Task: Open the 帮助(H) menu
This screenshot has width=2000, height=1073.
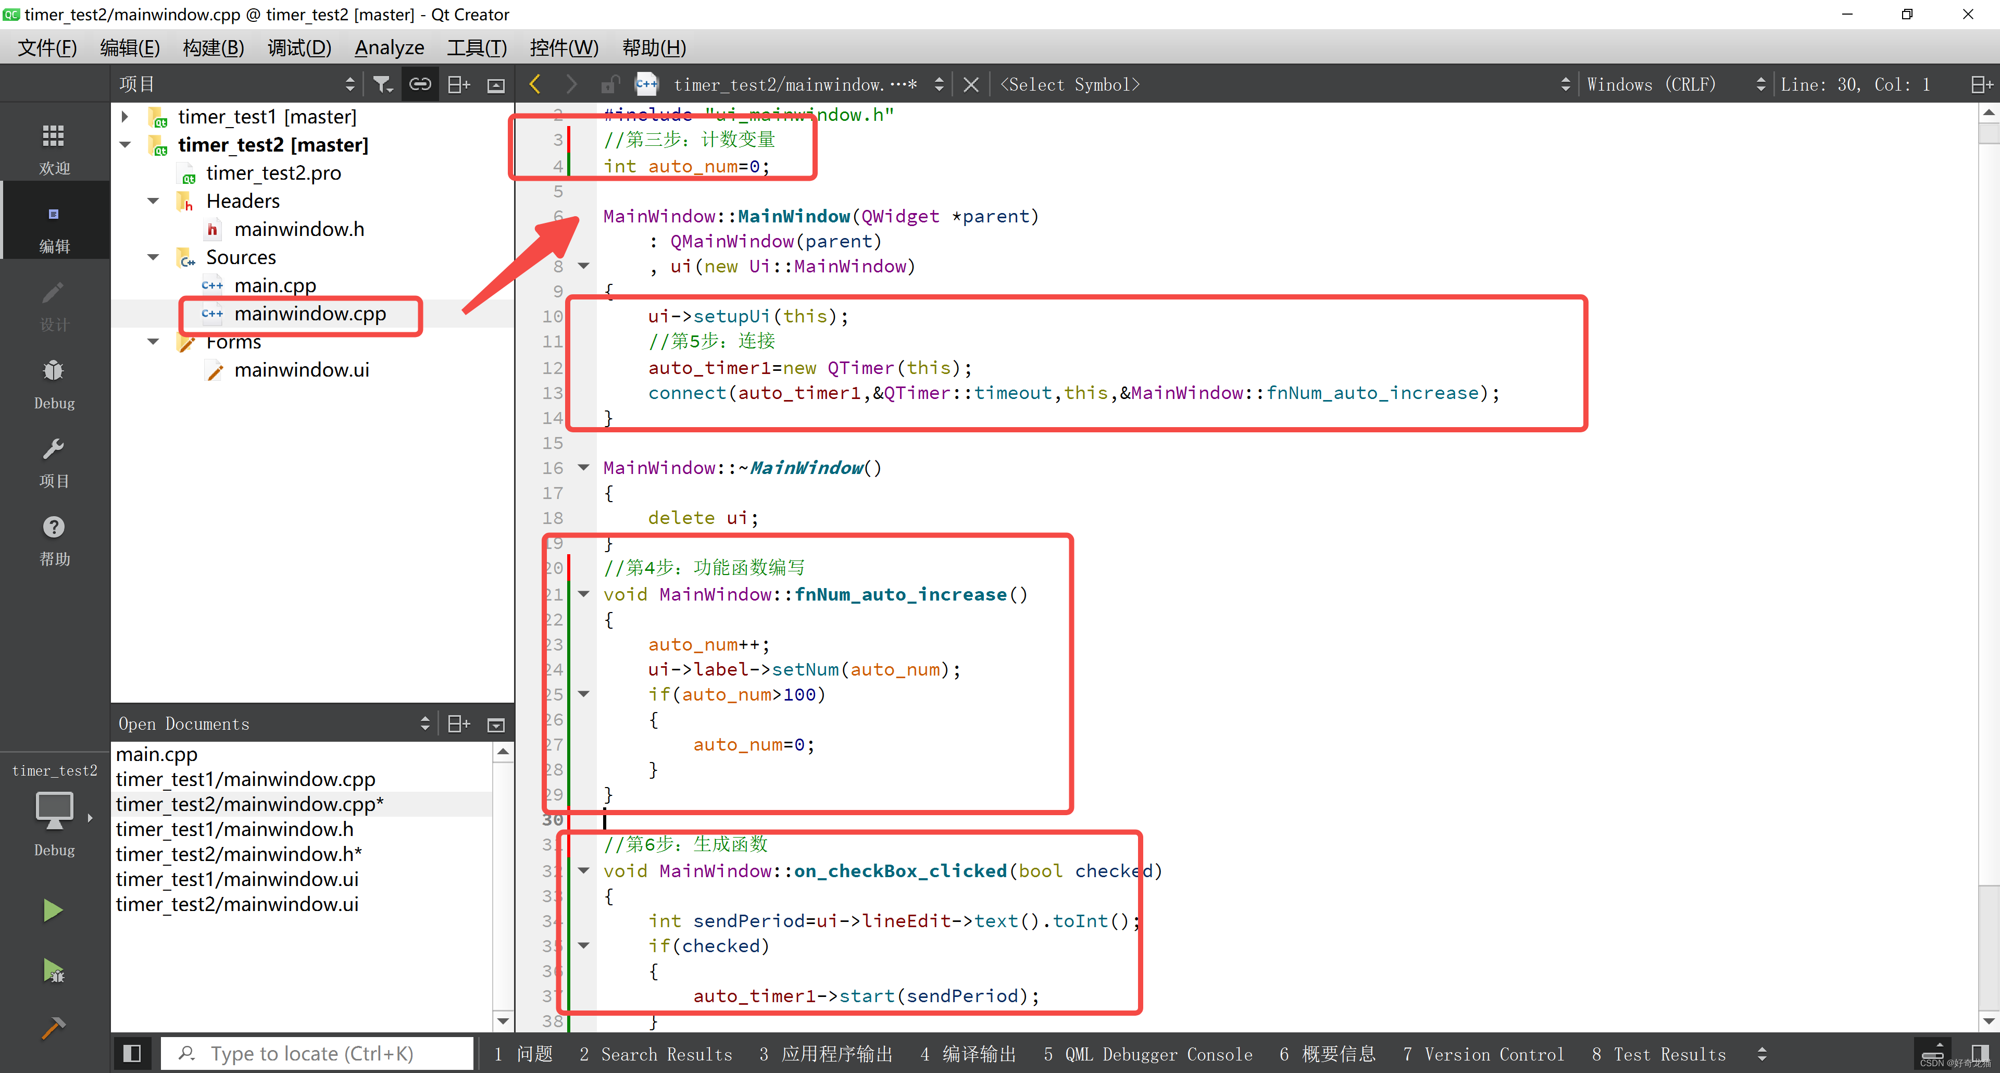Action: [654, 47]
